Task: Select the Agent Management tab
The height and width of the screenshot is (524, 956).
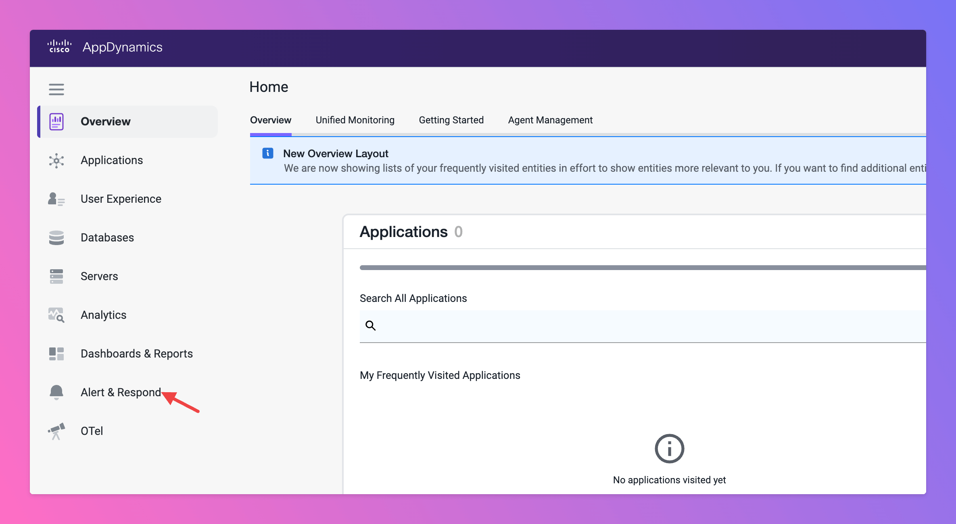Action: coord(550,120)
